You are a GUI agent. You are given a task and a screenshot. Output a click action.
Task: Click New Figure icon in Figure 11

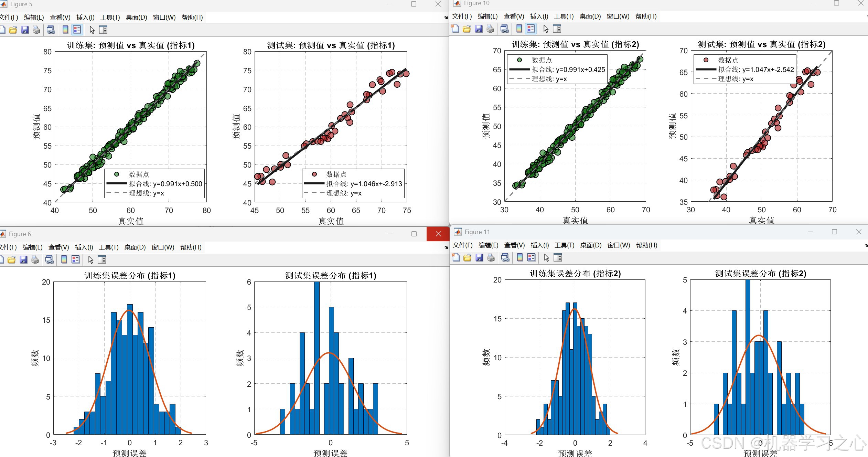point(456,257)
